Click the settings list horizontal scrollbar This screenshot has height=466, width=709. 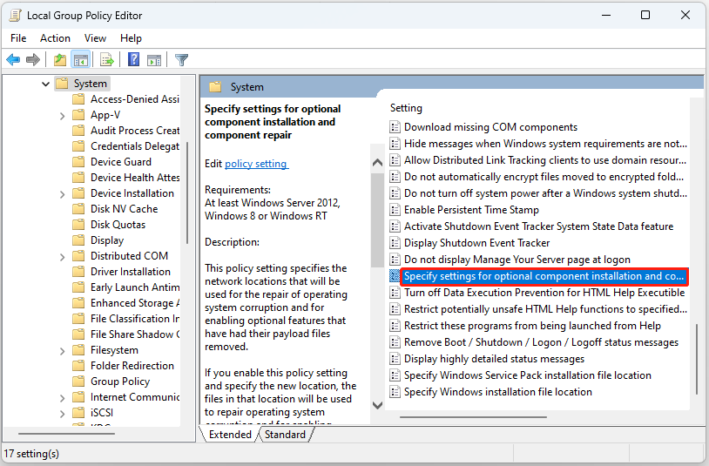(x=473, y=417)
